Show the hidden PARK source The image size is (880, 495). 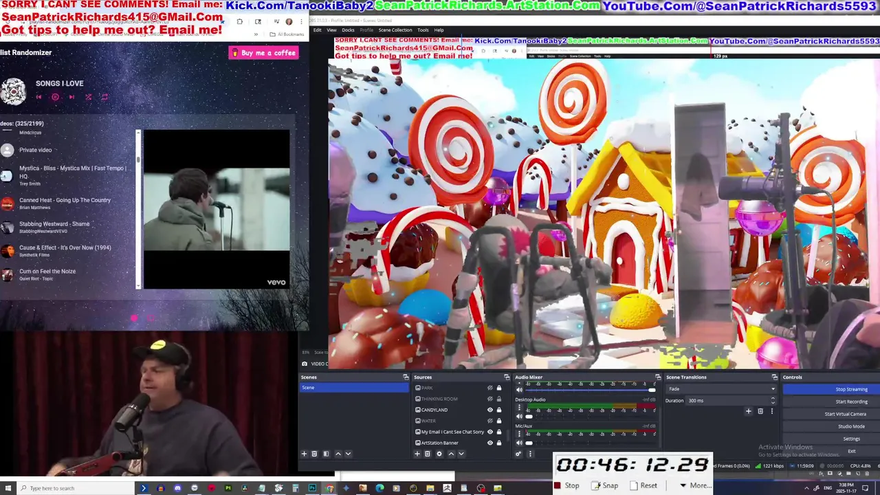(x=490, y=388)
